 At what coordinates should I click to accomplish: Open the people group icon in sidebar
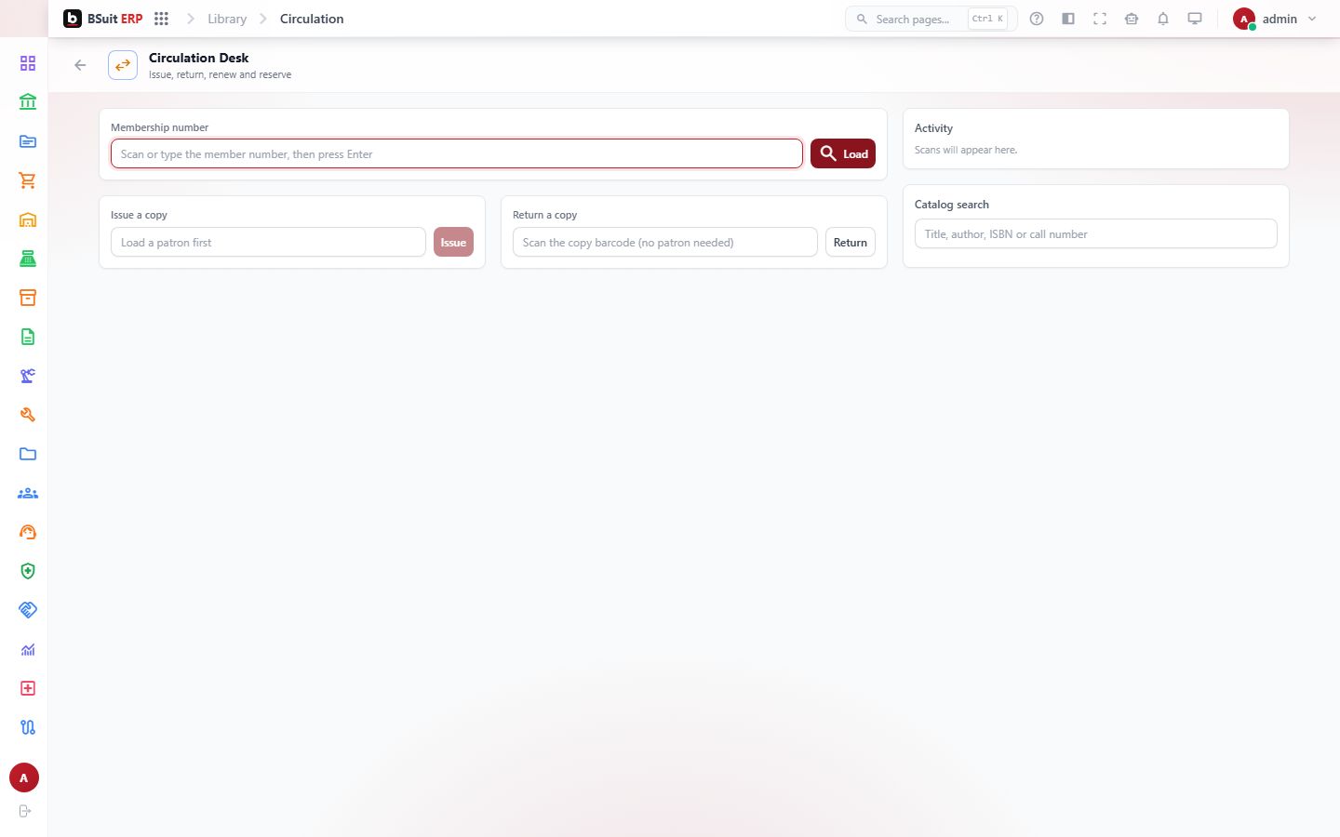28,493
